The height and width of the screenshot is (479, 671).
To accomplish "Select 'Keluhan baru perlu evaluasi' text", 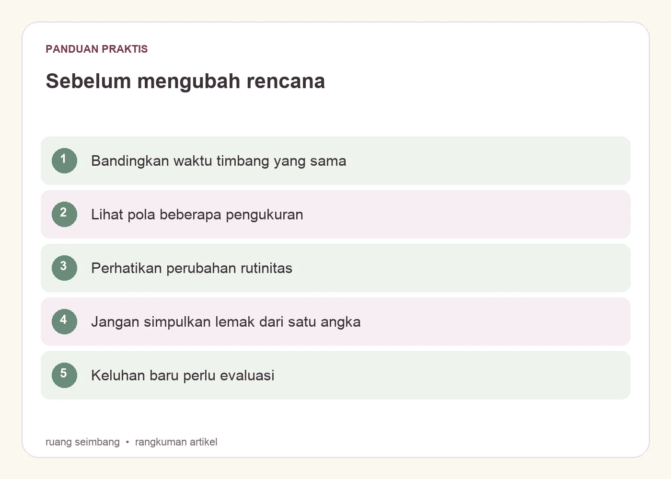I will point(183,376).
